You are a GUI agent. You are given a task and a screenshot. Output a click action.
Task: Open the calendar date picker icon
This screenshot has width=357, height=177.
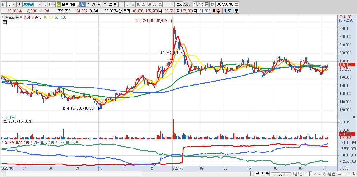tap(236, 4)
